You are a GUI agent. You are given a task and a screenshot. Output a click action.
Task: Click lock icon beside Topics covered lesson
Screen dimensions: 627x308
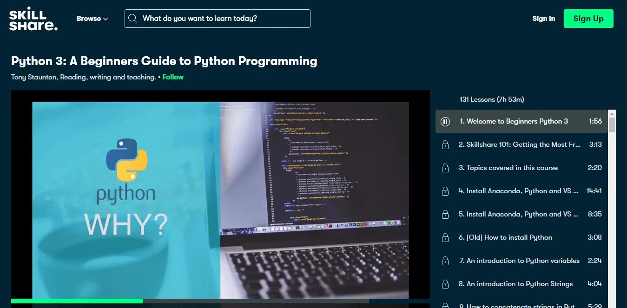point(445,168)
